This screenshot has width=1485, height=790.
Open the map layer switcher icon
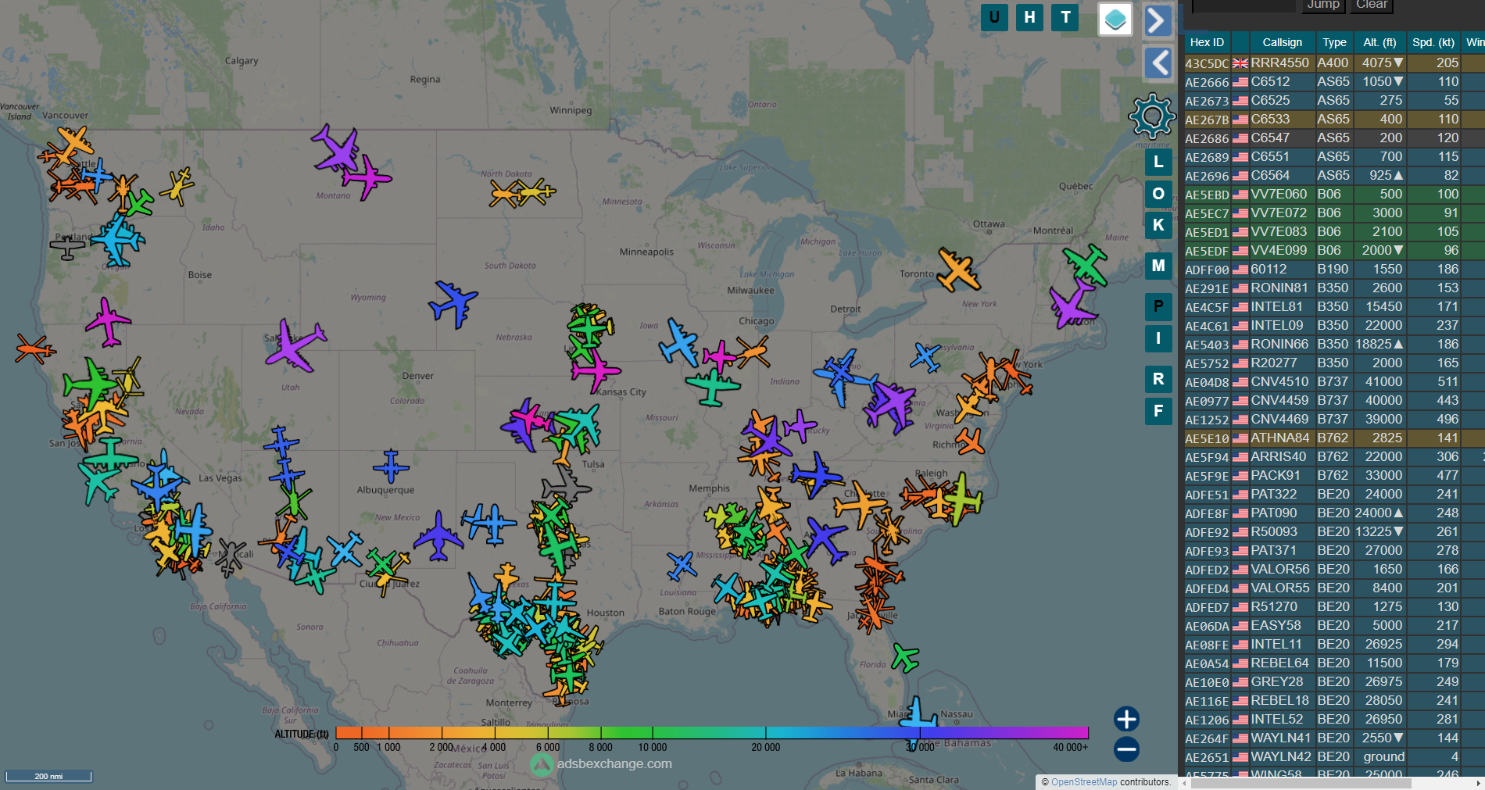1115,19
